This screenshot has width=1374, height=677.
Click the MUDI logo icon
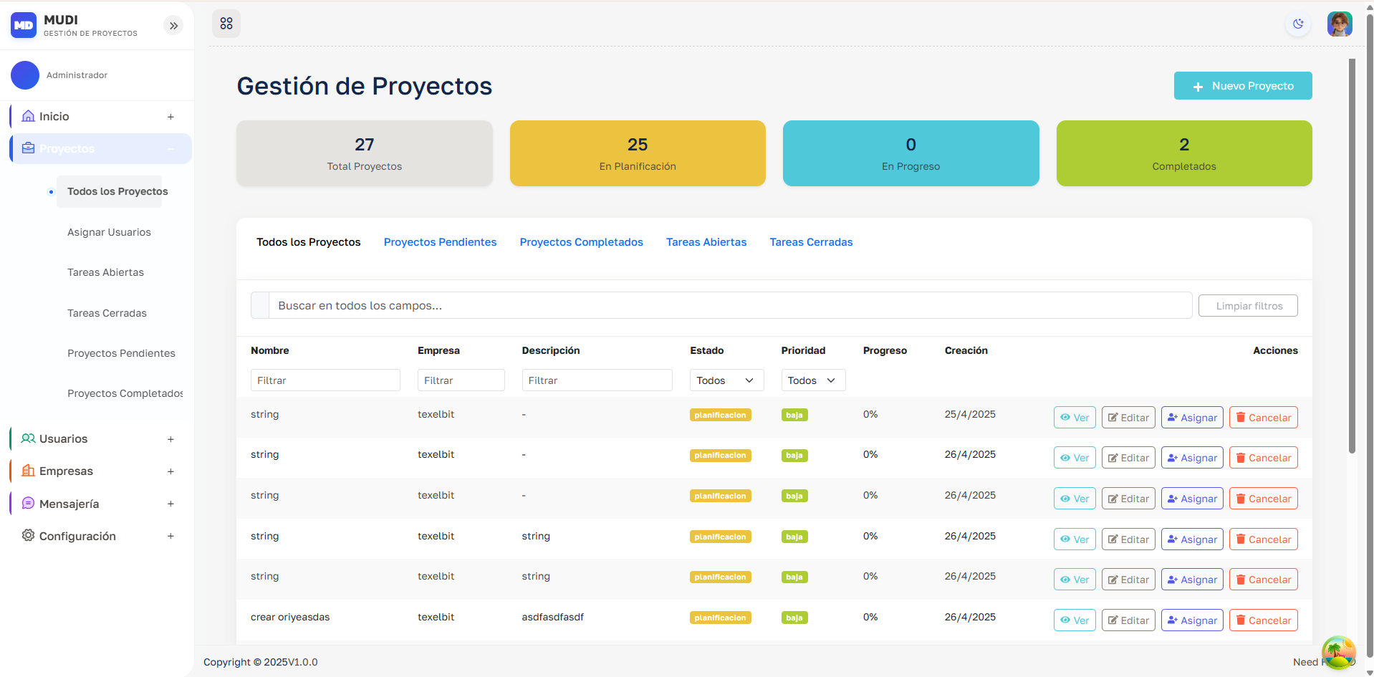click(24, 25)
